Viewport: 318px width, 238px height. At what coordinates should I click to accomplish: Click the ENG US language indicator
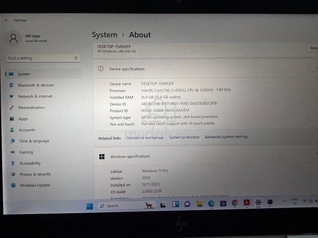coord(295,201)
